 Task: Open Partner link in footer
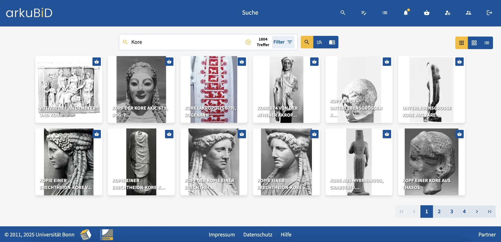tap(487, 235)
